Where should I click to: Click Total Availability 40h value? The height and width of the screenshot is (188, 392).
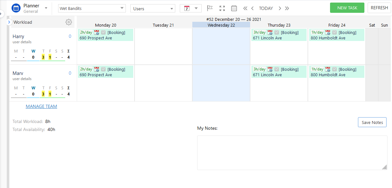click(x=51, y=130)
